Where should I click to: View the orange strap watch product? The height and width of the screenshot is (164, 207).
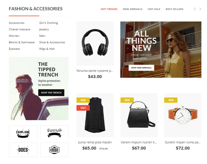point(183,115)
